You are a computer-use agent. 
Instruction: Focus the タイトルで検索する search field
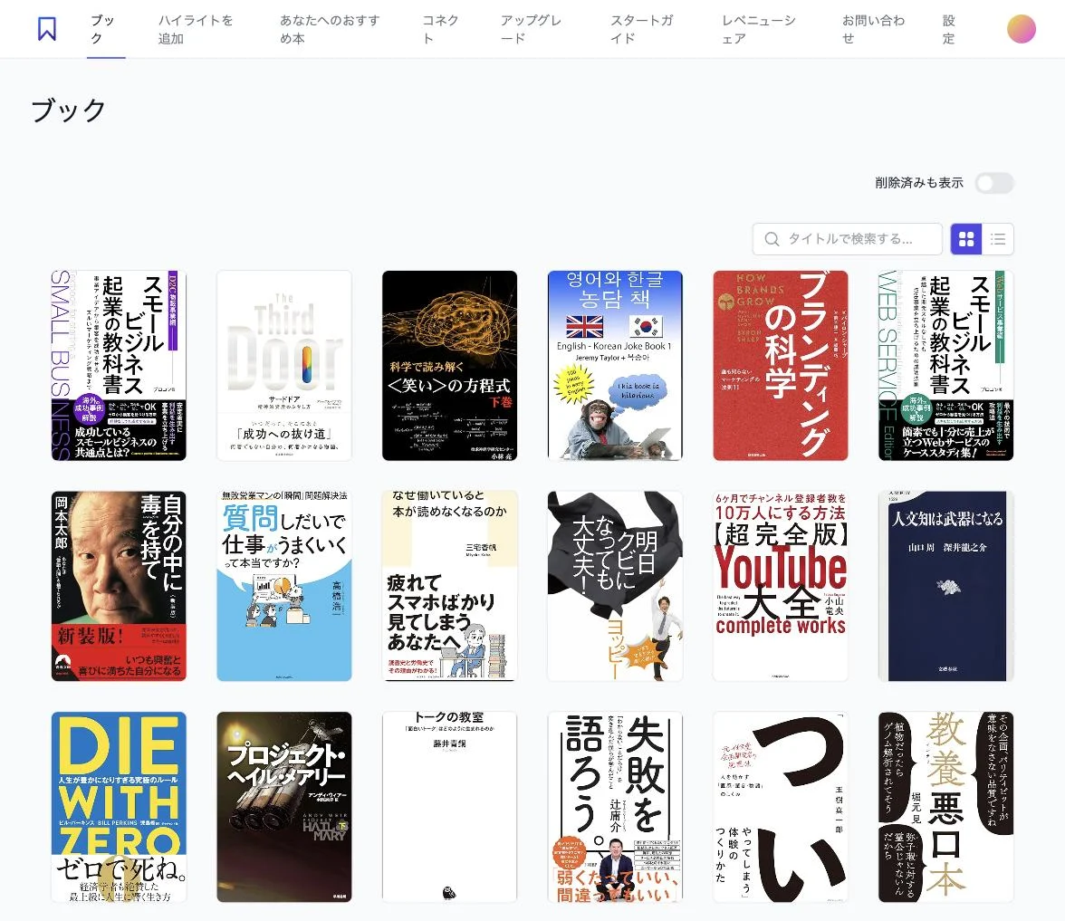(847, 239)
